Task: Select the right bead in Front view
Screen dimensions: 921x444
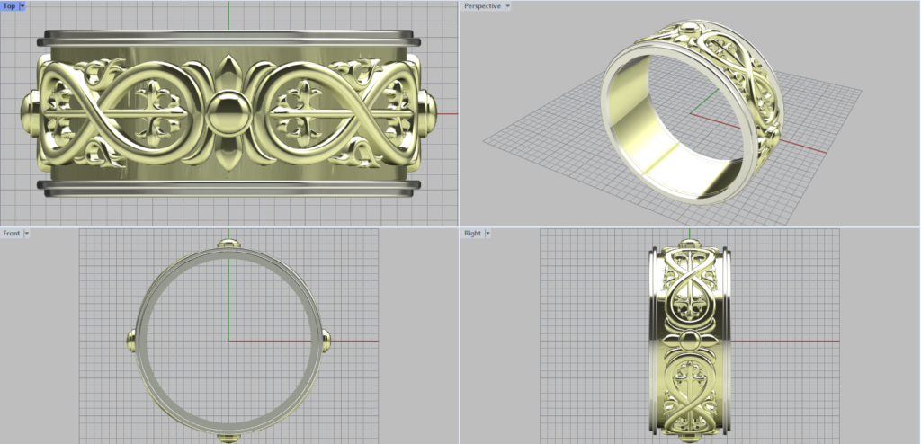Action: [x=326, y=340]
